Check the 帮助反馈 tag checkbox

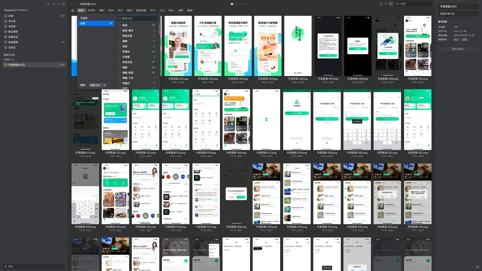[x=119, y=36]
